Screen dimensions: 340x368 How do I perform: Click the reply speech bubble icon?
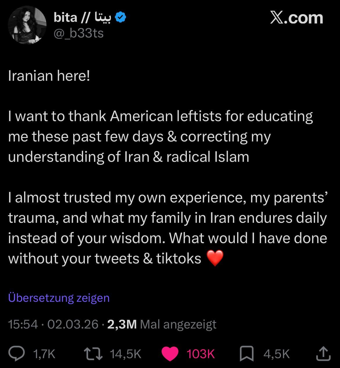(17, 353)
